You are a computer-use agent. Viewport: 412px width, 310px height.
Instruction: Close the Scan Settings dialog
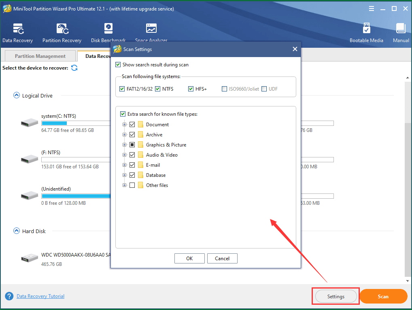295,49
